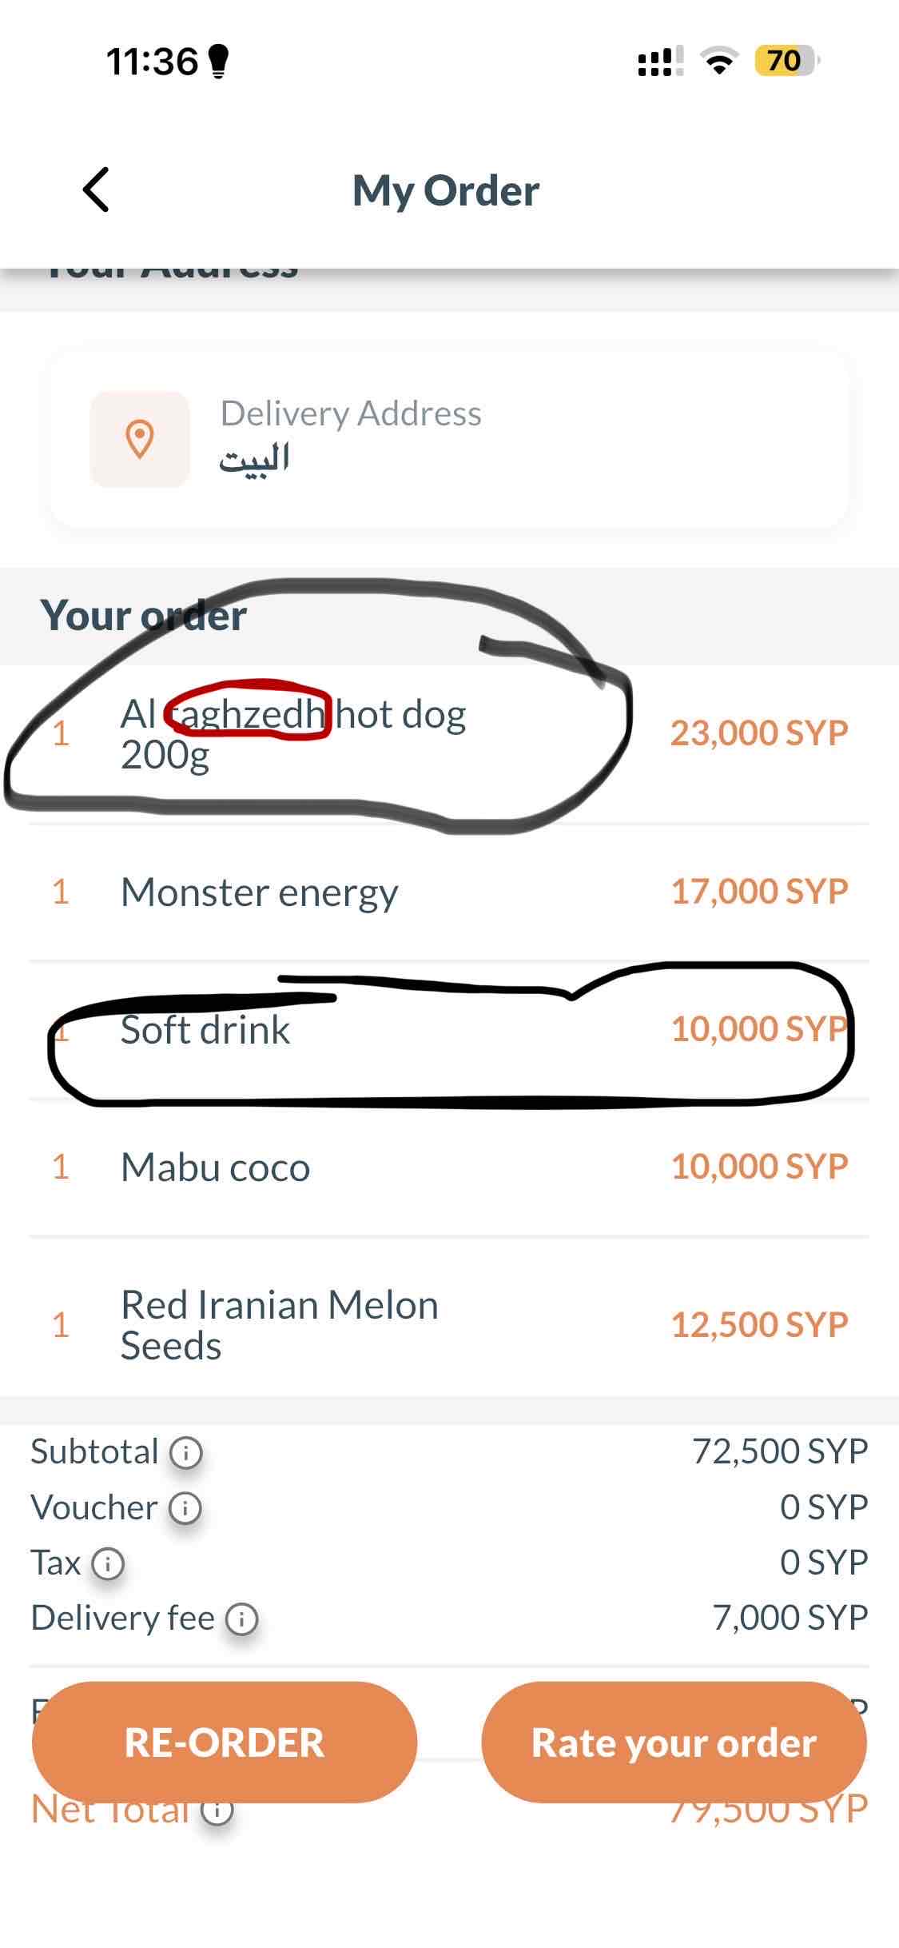Screen dimensions: 899x1948
Task: Tap Delivery fee info icon
Action: [241, 1619]
